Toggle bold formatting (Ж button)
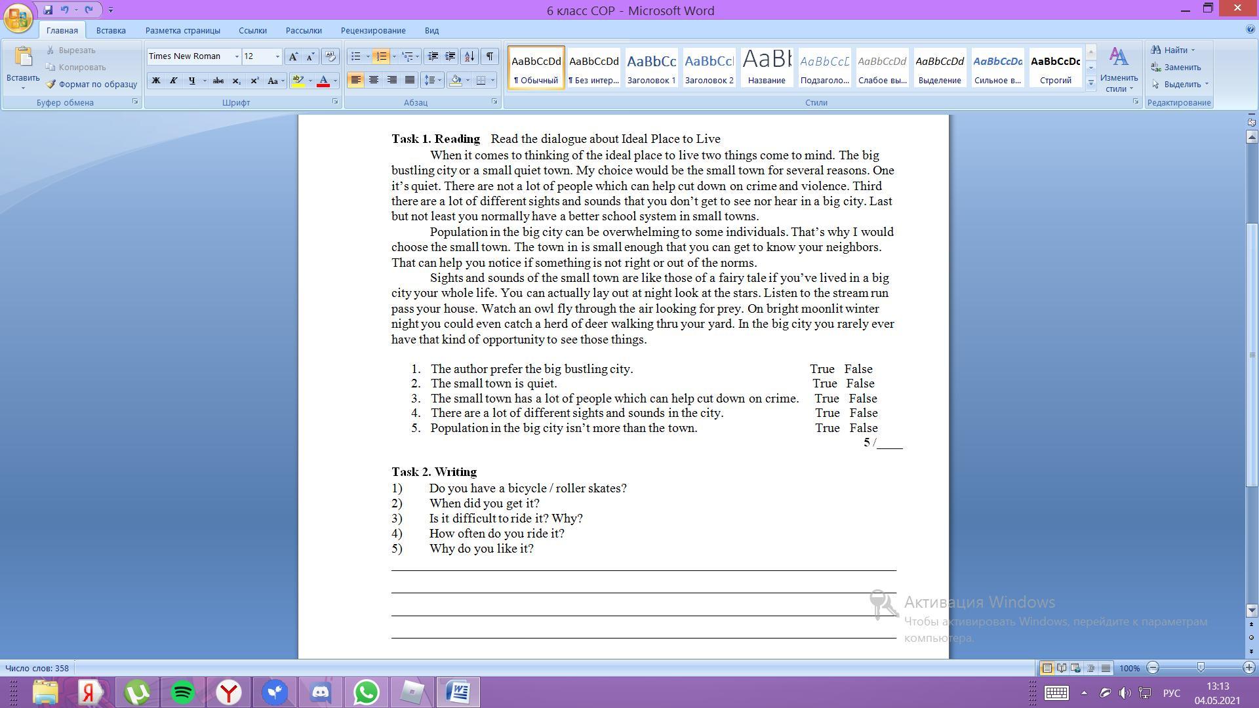This screenshot has width=1259, height=708. click(x=156, y=81)
